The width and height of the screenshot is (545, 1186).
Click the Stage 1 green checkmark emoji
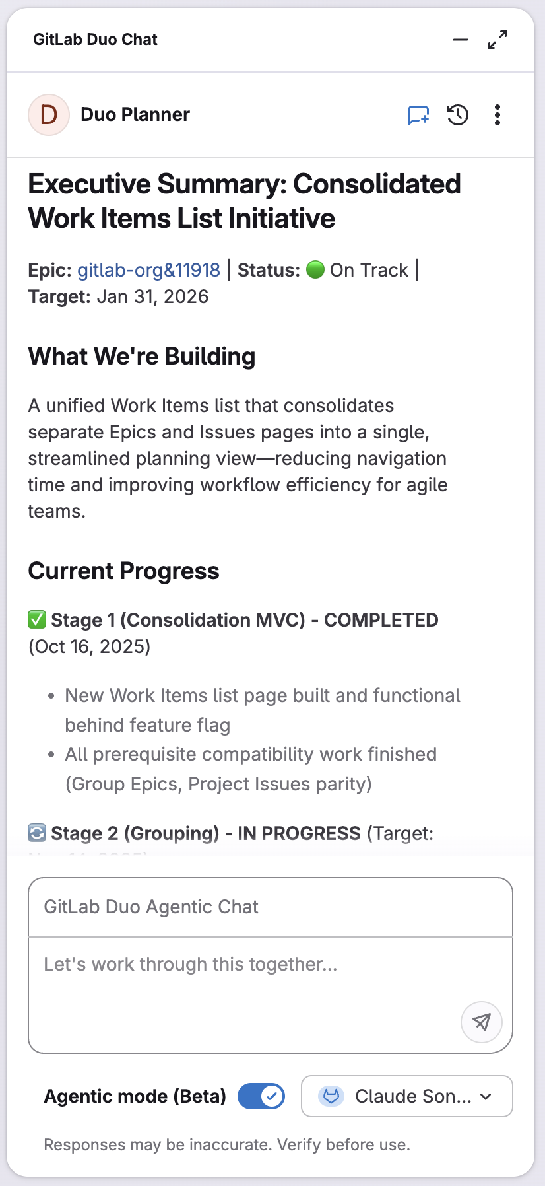[37, 620]
